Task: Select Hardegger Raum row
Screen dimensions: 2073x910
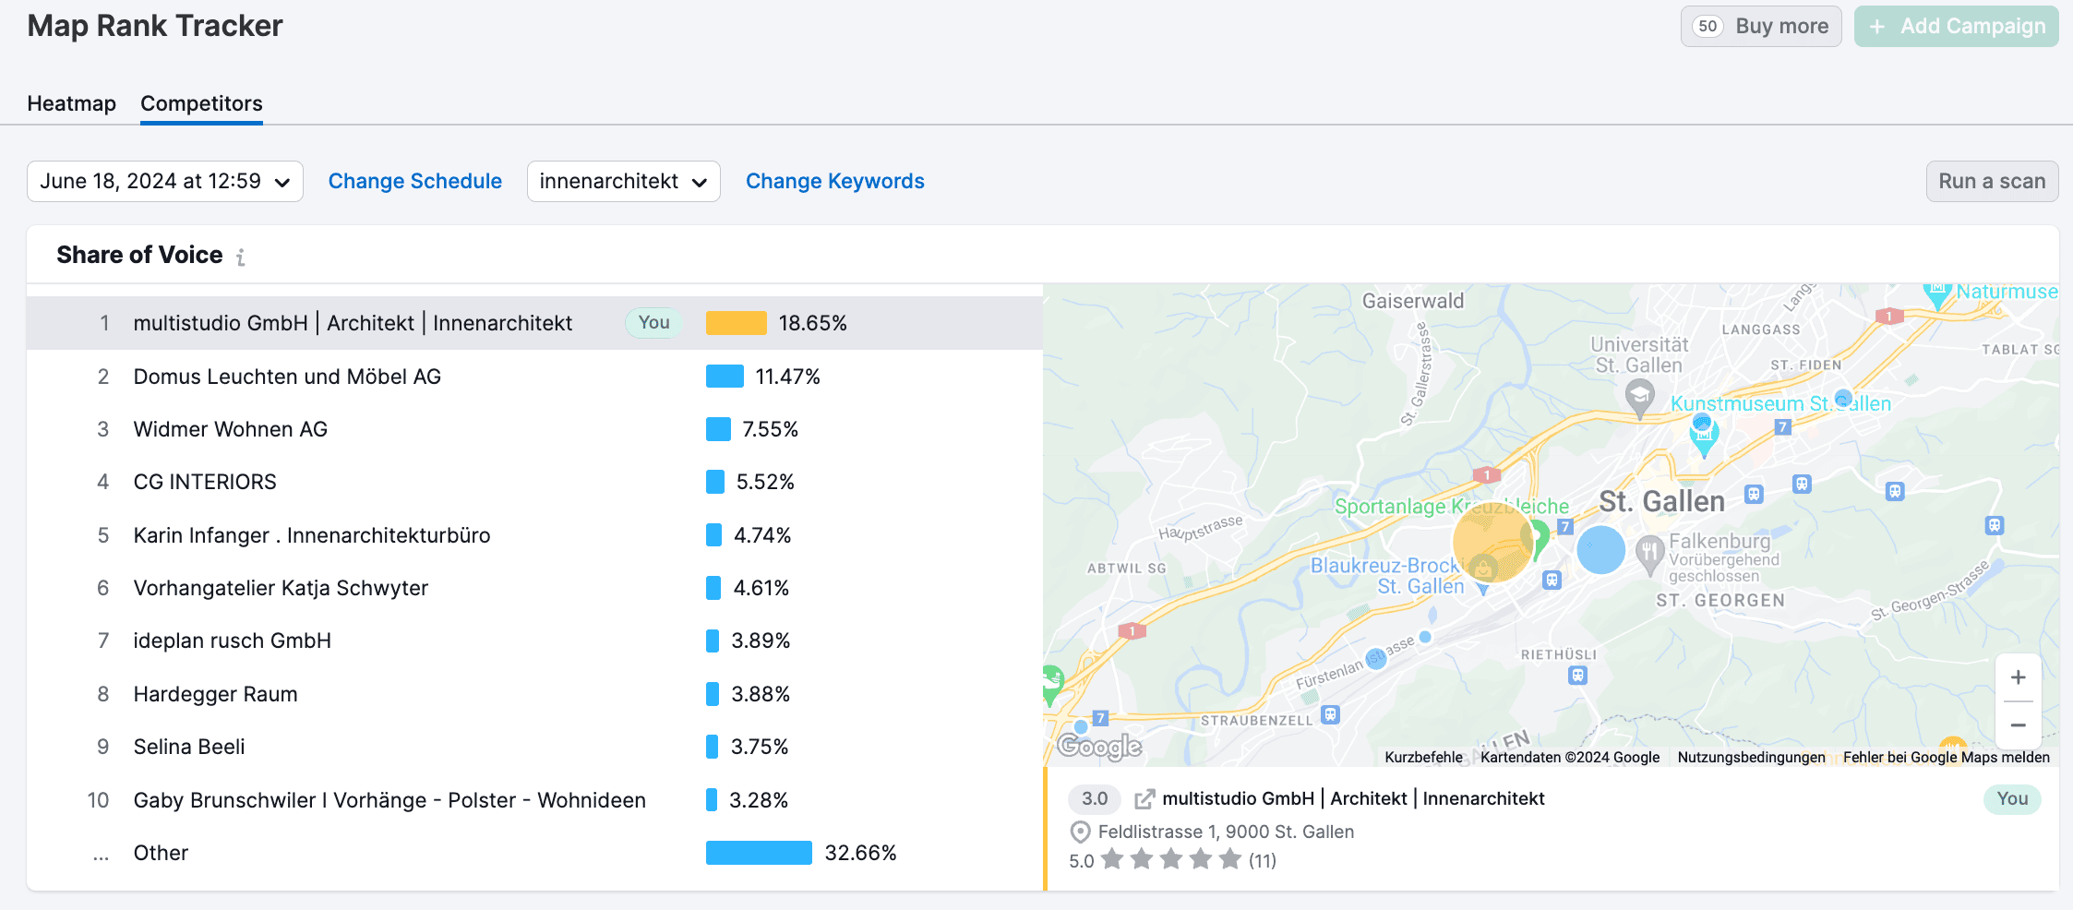Action: pos(535,694)
